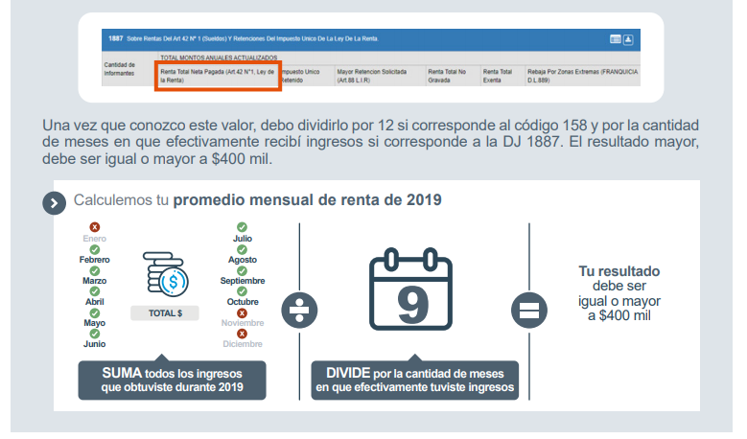Click the green check above Septiembre

point(242,270)
